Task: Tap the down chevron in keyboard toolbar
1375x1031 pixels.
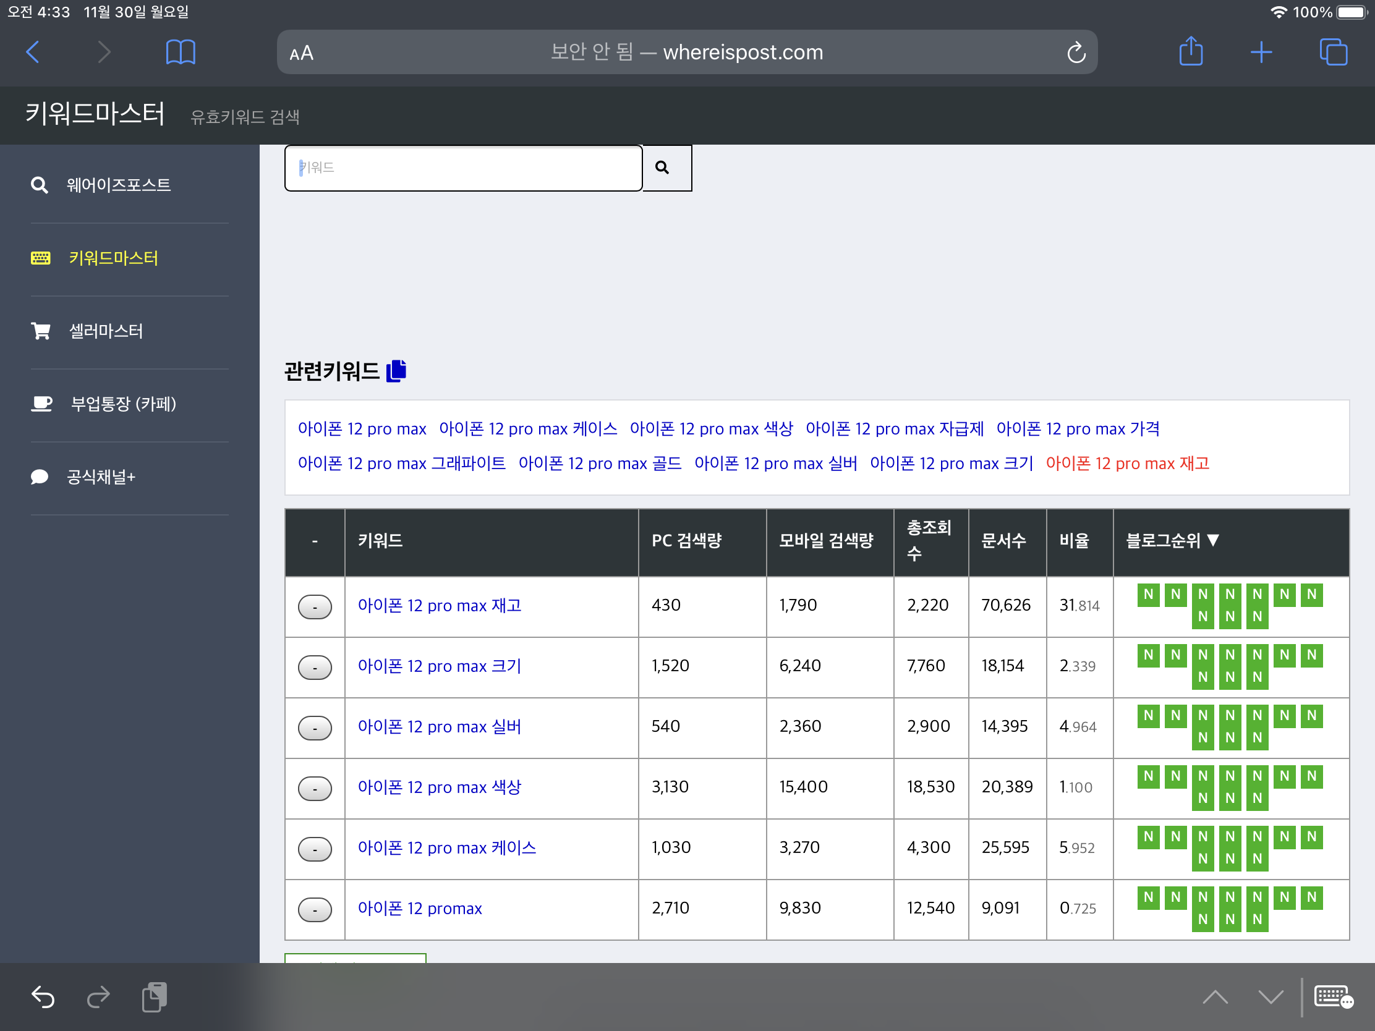Action: [1270, 997]
